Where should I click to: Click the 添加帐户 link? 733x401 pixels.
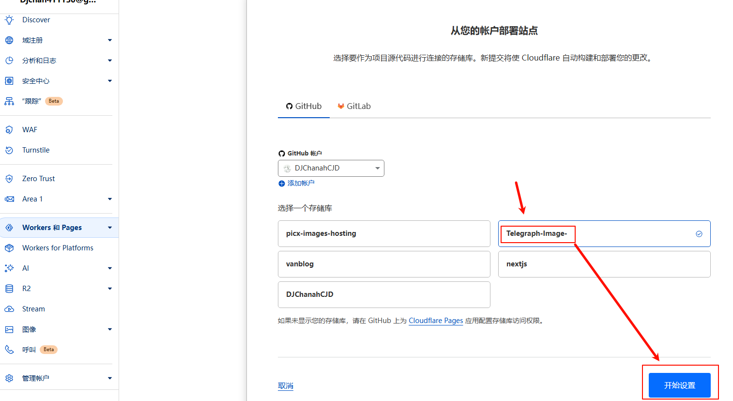(301, 184)
